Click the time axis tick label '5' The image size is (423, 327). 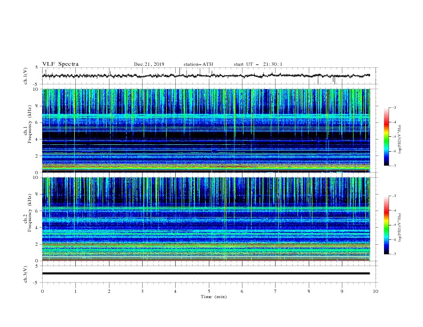point(209,291)
